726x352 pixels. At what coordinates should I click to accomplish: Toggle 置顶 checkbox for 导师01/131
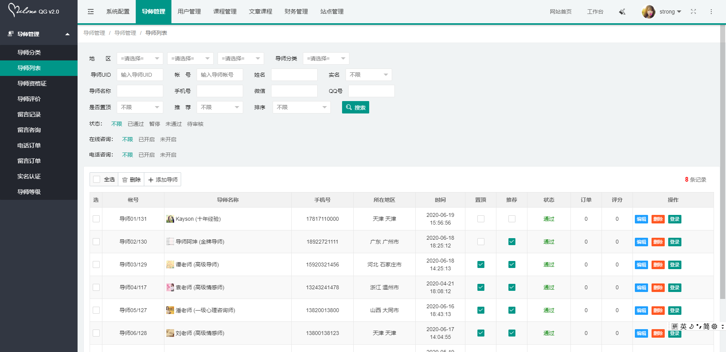click(481, 219)
